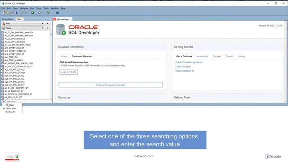Click the green Run toolbar icon
This screenshot has height=162, width=288.
32,13
